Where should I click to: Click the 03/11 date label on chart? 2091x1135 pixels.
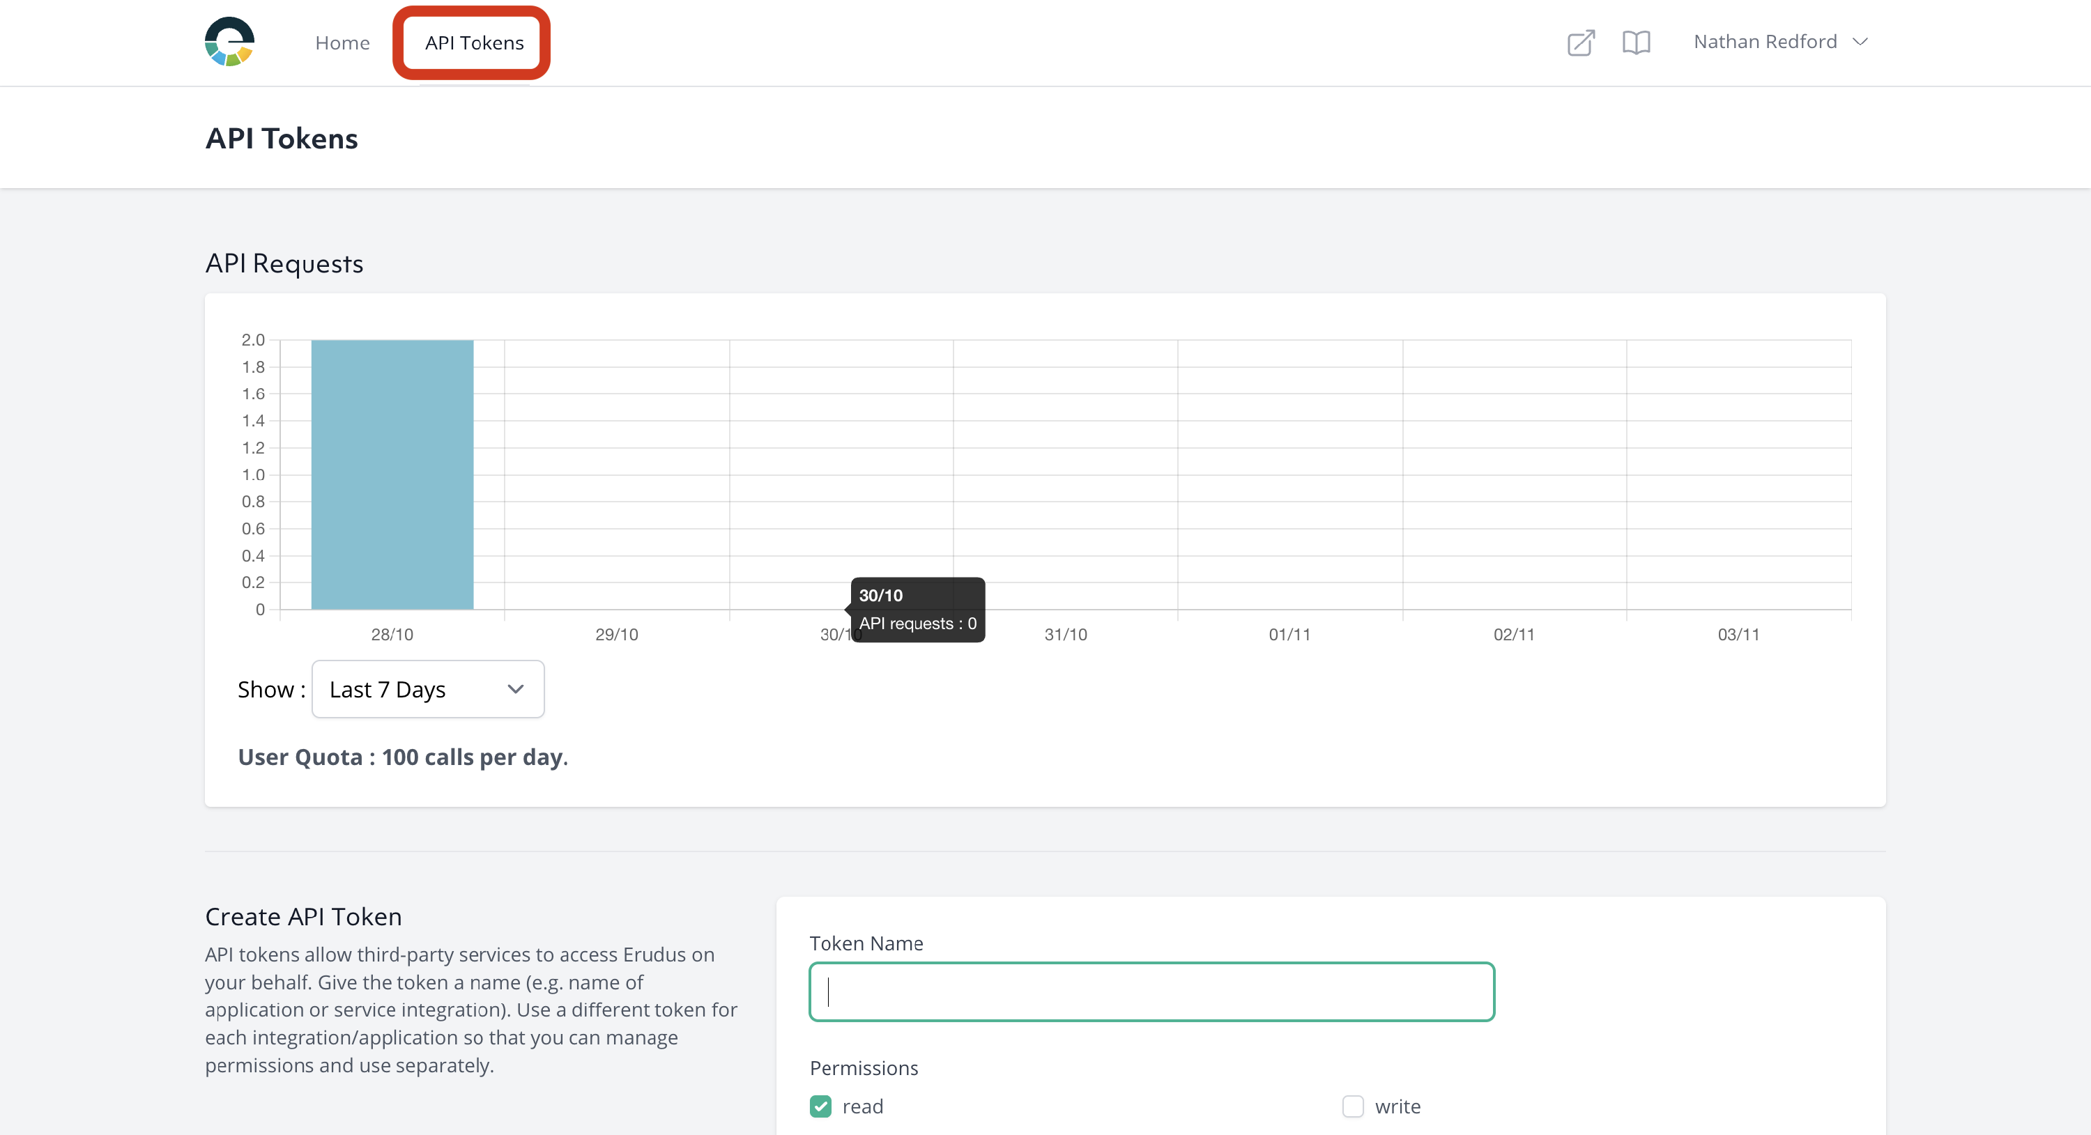click(1738, 635)
